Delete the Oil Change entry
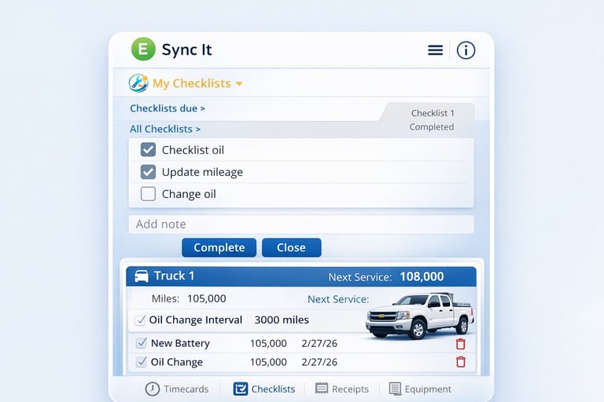 point(461,362)
